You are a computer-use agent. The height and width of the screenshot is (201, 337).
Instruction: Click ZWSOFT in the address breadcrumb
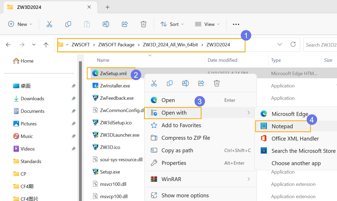click(x=81, y=45)
